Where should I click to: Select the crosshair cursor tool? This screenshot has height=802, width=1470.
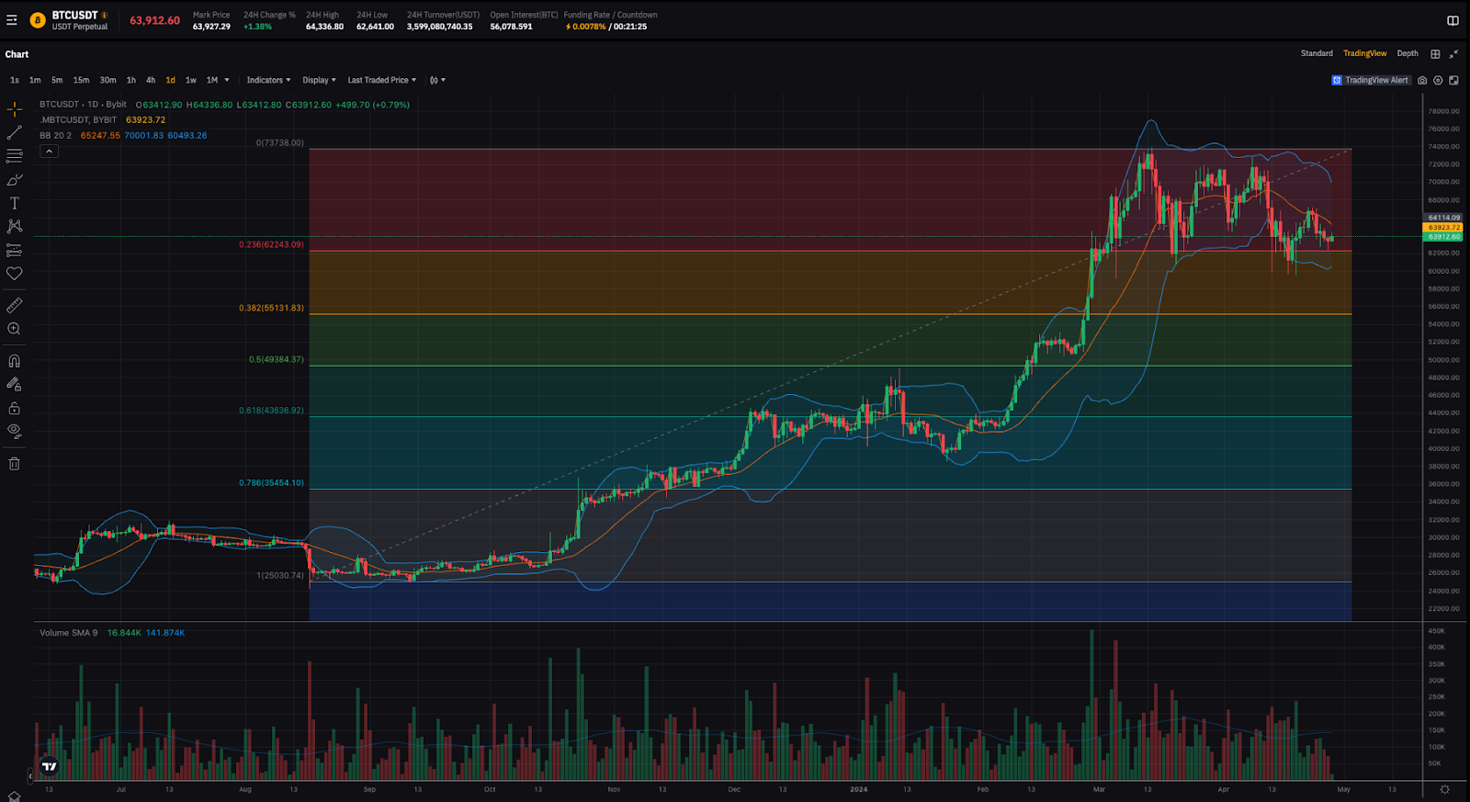click(x=14, y=109)
